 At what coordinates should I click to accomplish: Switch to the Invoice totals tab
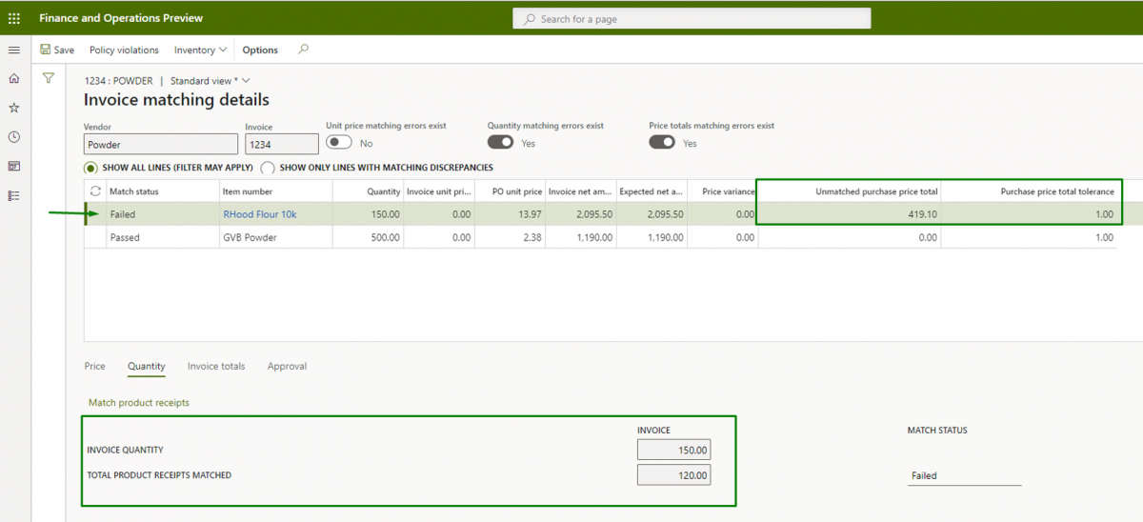tap(216, 366)
